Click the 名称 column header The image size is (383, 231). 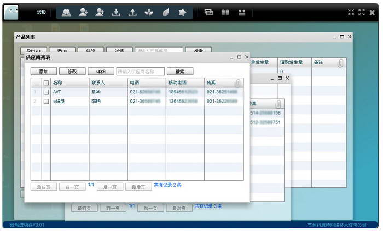click(70, 82)
